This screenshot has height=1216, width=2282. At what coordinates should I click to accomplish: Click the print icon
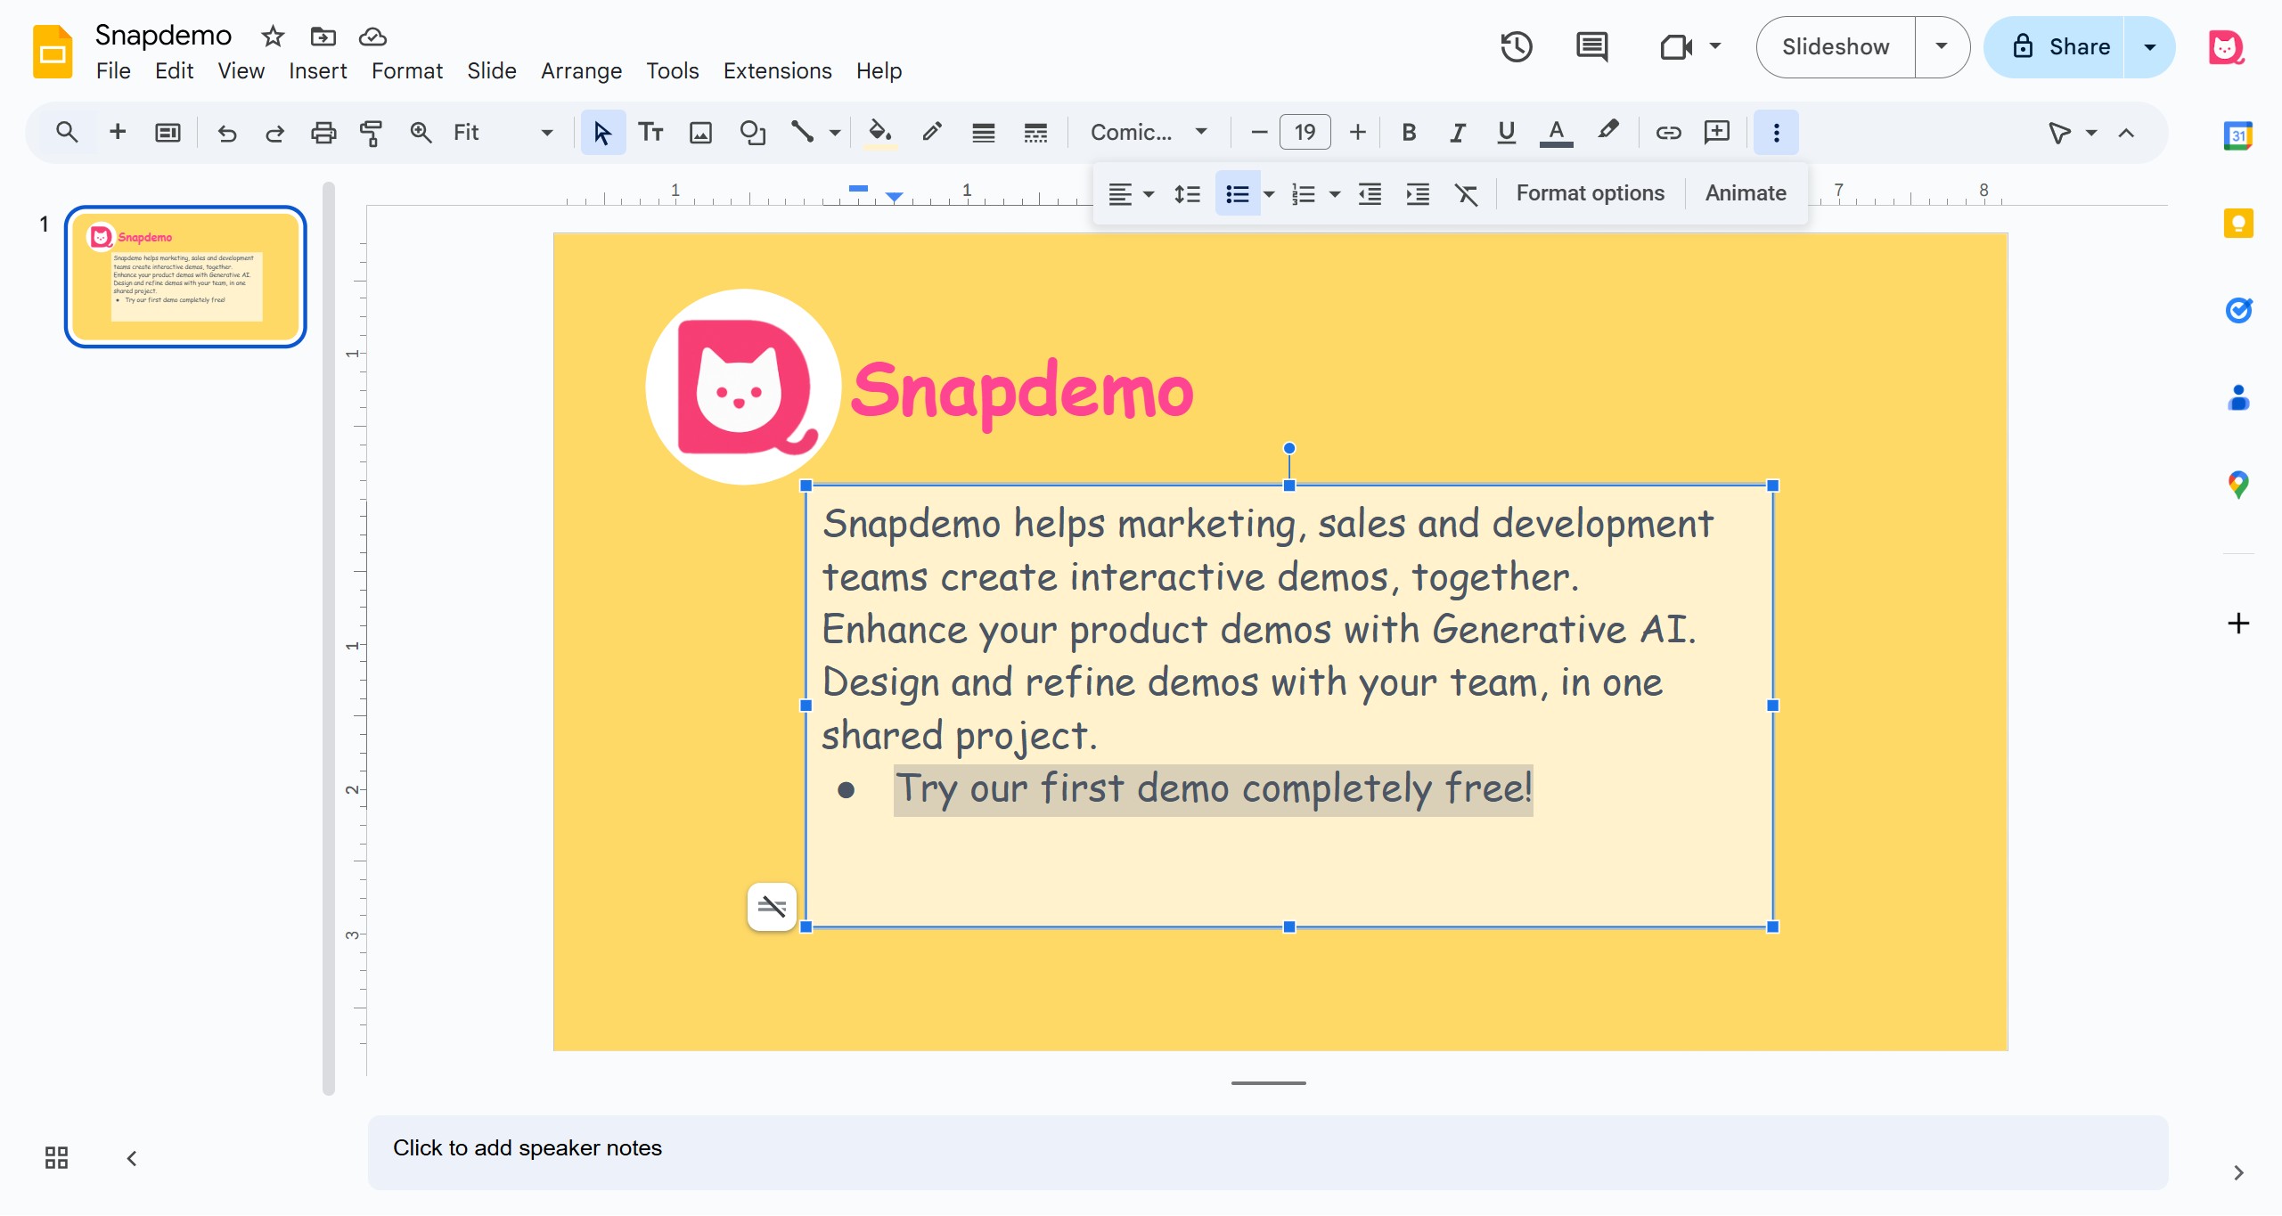tap(323, 133)
